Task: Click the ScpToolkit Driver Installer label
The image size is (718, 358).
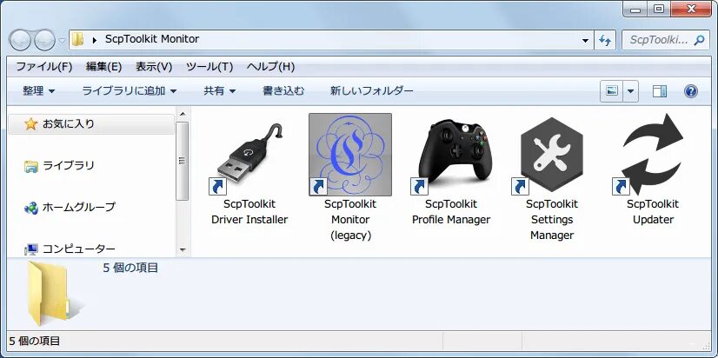Action: [249, 211]
